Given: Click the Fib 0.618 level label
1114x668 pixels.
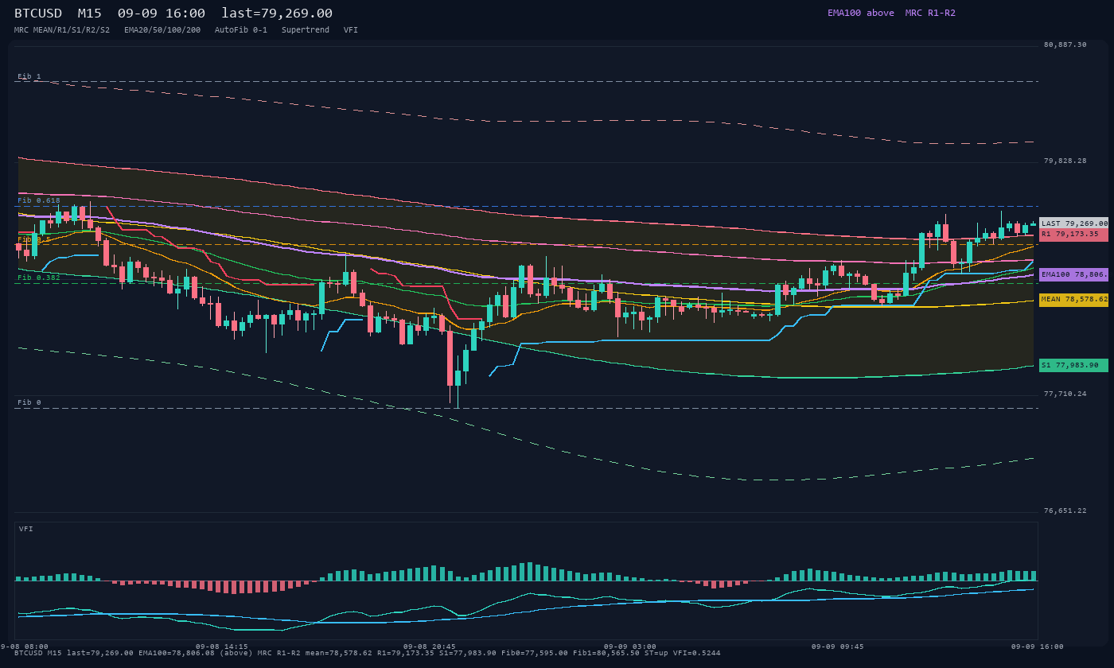Looking at the screenshot, I should (x=39, y=200).
